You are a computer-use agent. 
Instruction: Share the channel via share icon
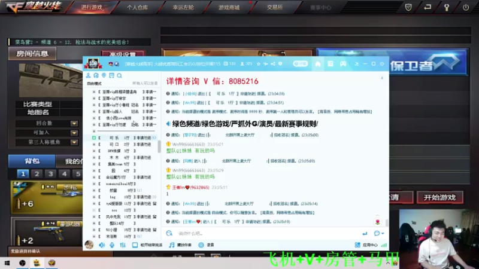[273, 64]
